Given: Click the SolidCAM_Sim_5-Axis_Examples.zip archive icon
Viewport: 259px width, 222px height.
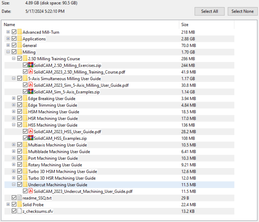Looking at the screenshot, I should 30,91.
